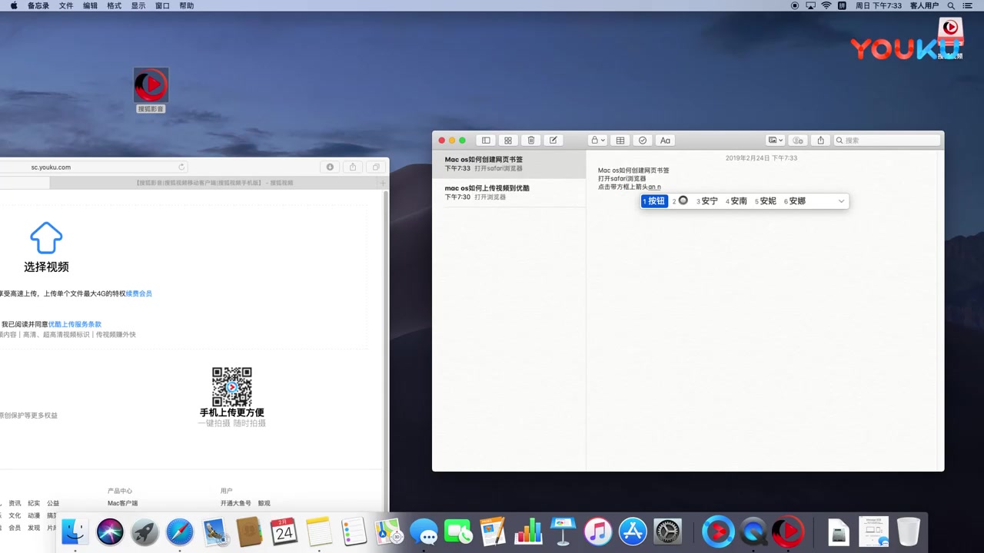984x553 pixels.
Task: Open Messages in the Dock
Action: tap(424, 531)
